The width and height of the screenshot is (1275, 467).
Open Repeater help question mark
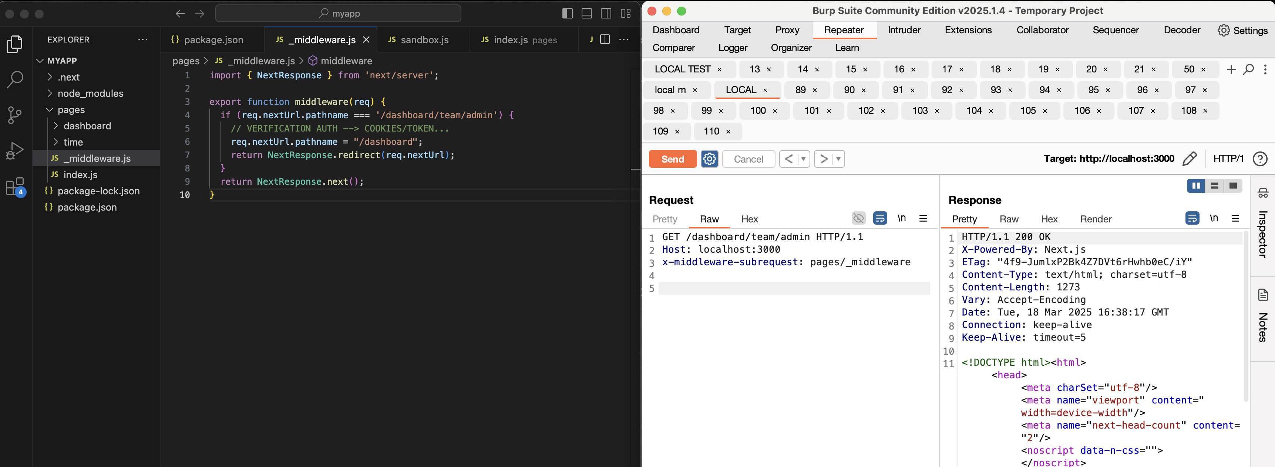(1260, 158)
